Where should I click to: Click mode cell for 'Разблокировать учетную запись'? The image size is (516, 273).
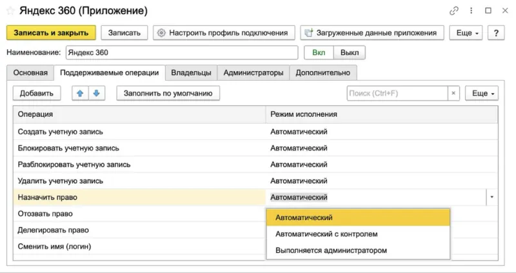(382, 165)
